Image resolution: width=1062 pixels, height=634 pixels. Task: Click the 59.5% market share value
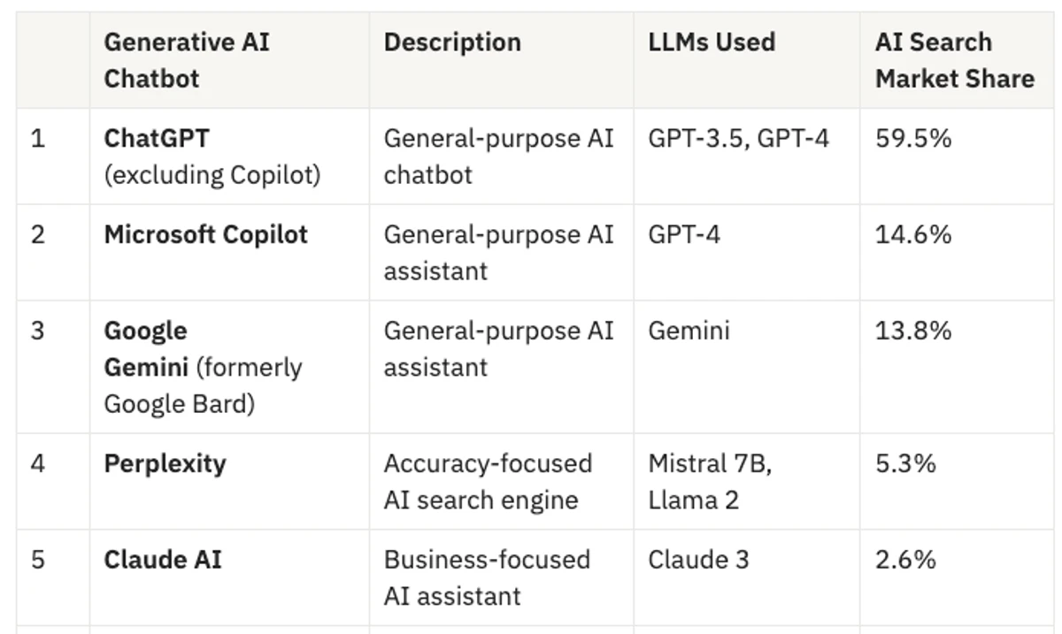point(912,139)
